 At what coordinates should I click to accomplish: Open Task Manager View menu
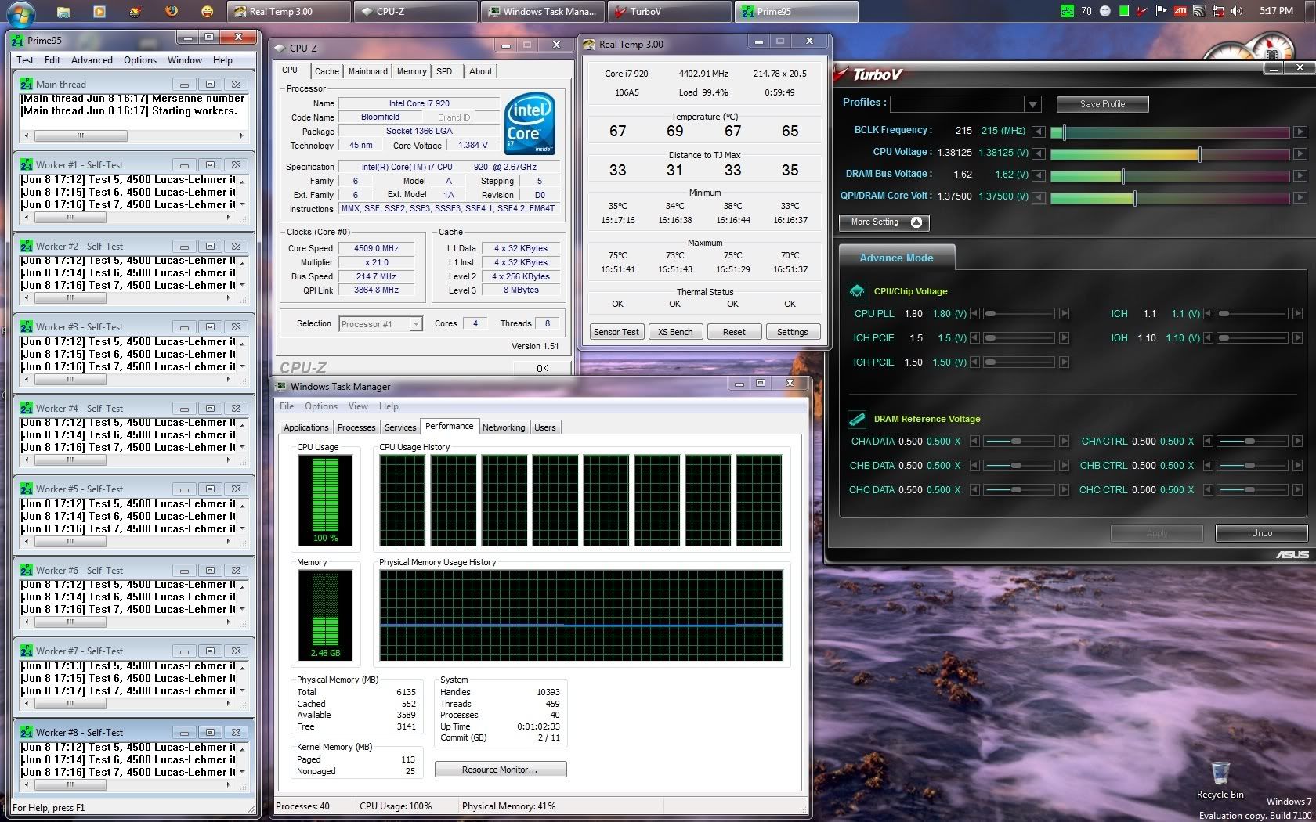tap(358, 406)
